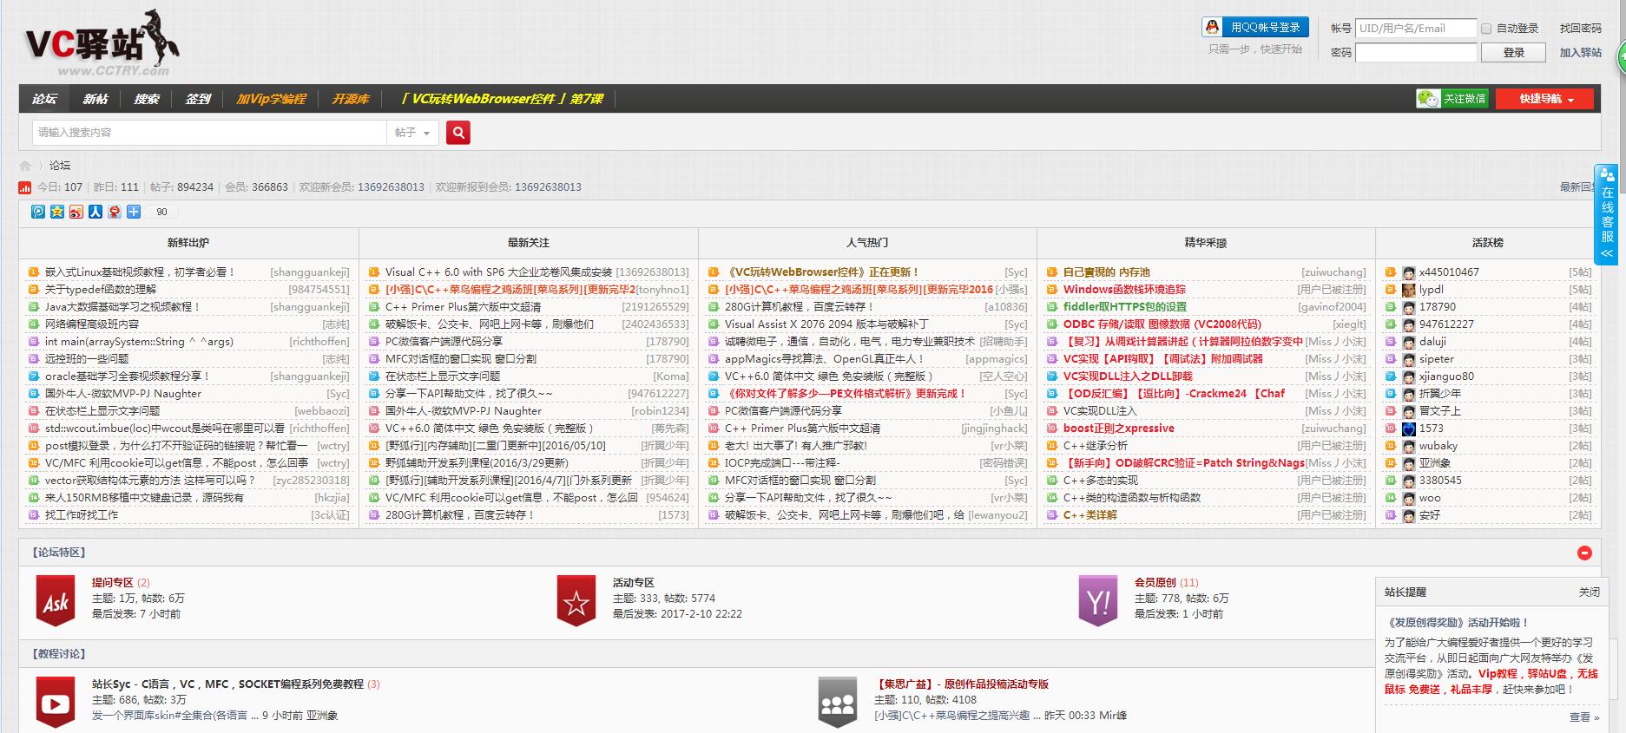The image size is (1626, 733).
Task: Open the video tutorial forum play icon
Action: coord(56,703)
